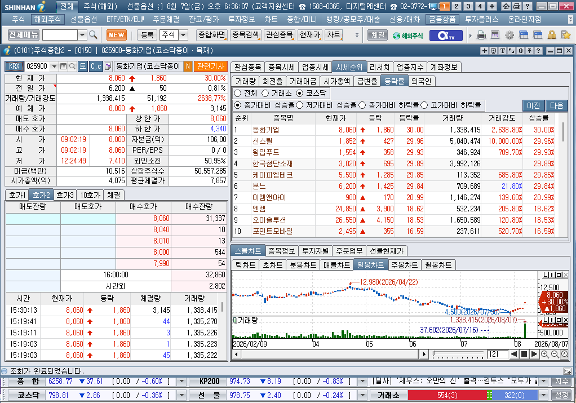Click the magnifier search icon beside 전체메뉴 box
Viewport: 576px width, 403px height.
(x=93, y=35)
